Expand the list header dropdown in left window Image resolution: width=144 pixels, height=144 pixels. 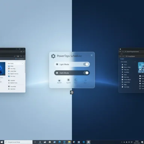[22, 63]
